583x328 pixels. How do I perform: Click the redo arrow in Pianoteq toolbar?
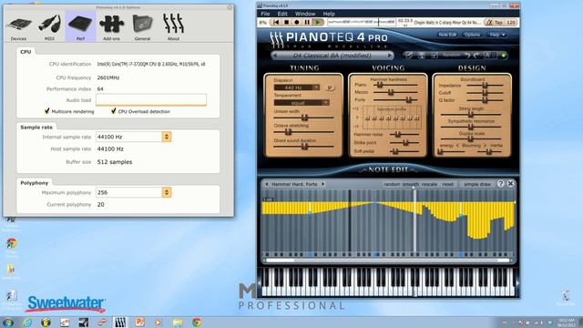click(x=476, y=56)
